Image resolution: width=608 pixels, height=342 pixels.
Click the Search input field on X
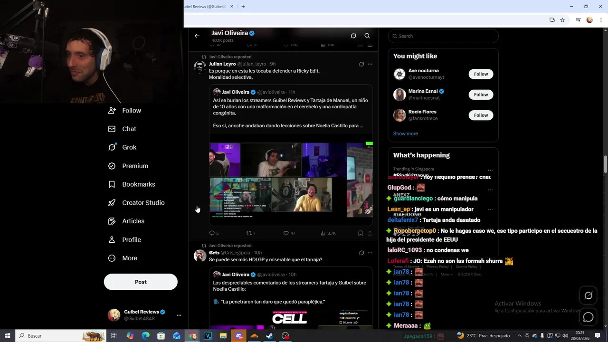click(x=443, y=36)
